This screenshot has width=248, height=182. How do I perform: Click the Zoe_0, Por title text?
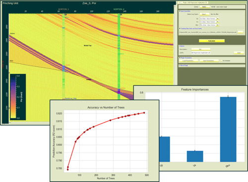tap(89, 3)
